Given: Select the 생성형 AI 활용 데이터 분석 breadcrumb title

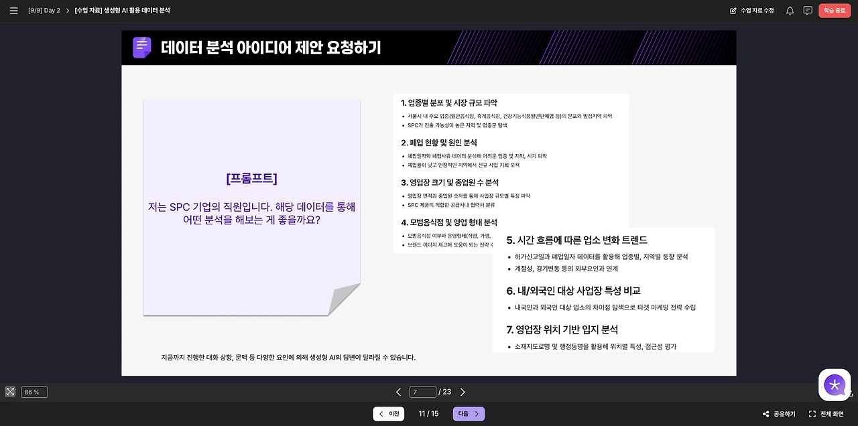Looking at the screenshot, I should [123, 11].
